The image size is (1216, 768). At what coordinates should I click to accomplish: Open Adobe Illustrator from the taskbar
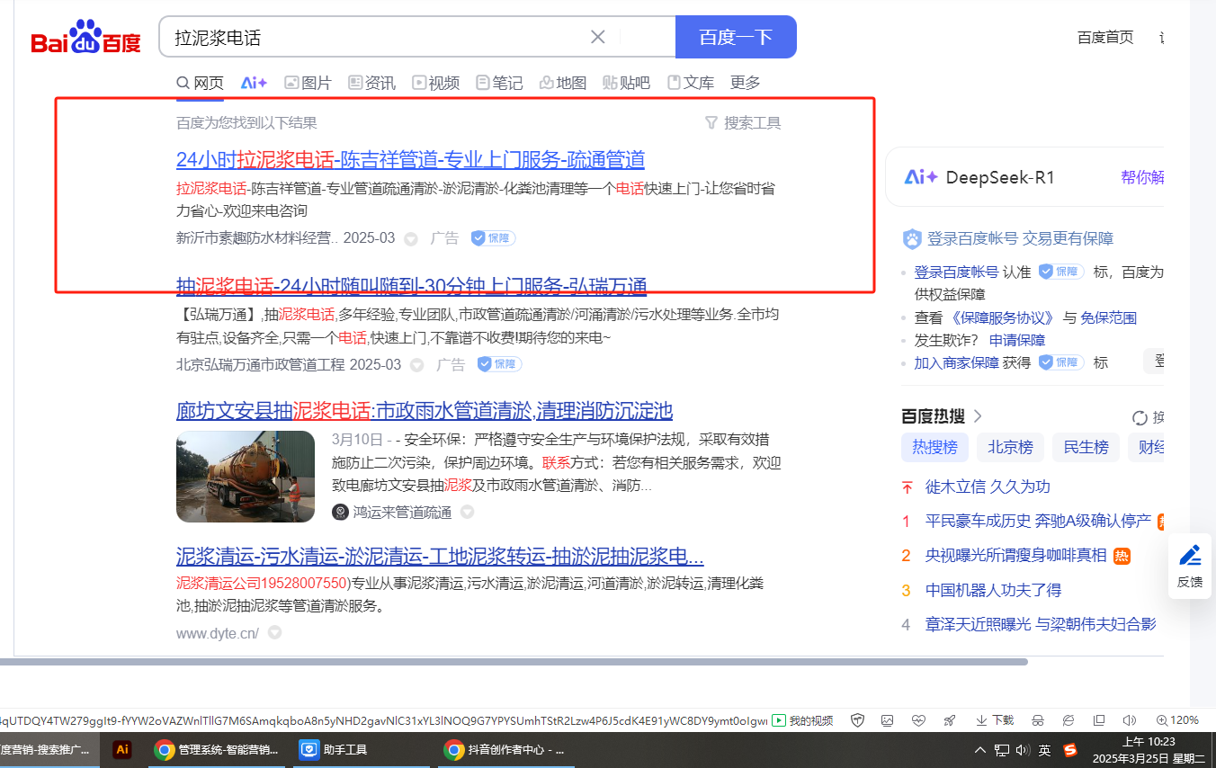coord(123,749)
